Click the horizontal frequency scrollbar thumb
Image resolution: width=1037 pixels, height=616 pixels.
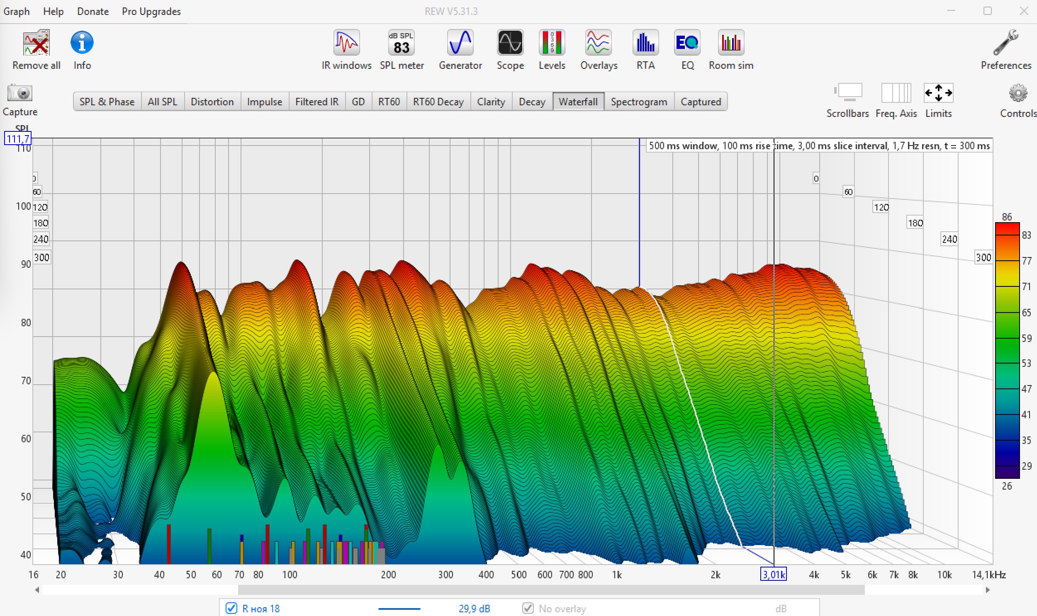pyautogui.click(x=551, y=589)
